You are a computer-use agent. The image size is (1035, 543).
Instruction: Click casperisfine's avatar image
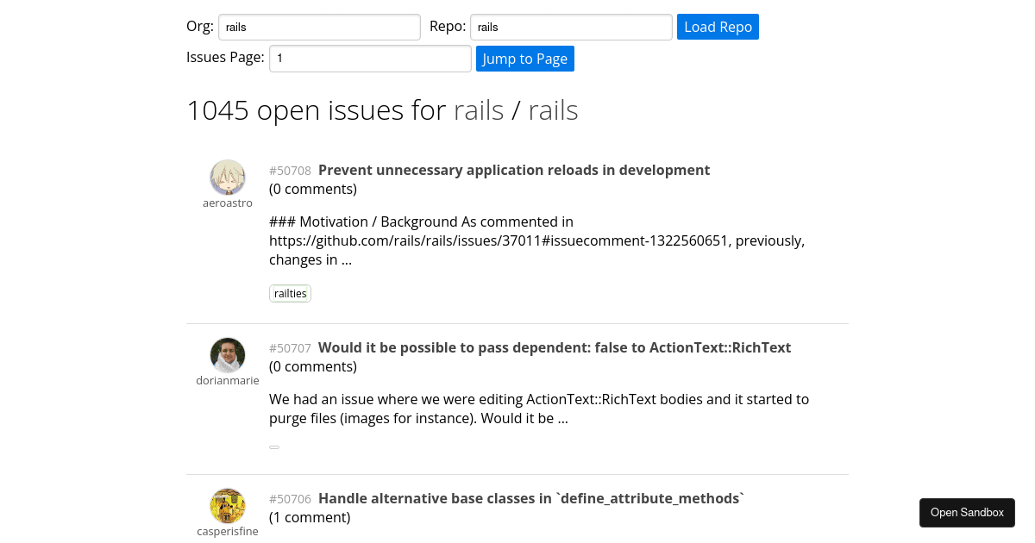click(x=228, y=506)
